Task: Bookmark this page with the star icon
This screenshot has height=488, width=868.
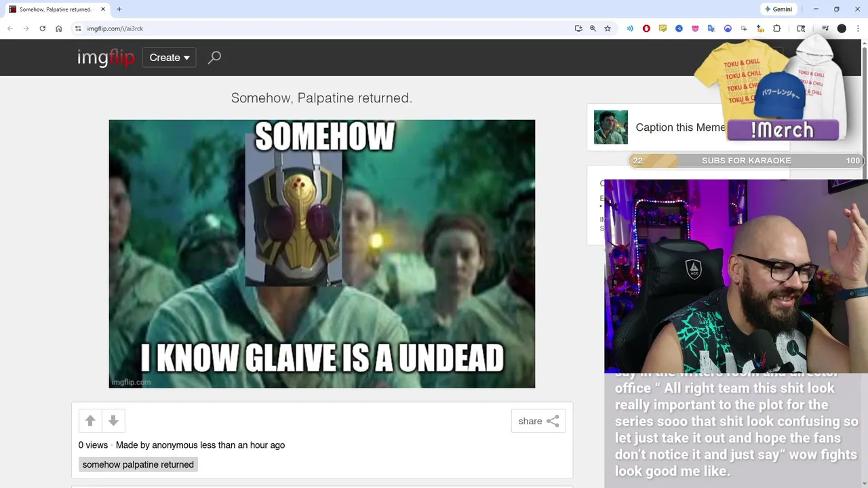Action: tap(608, 28)
